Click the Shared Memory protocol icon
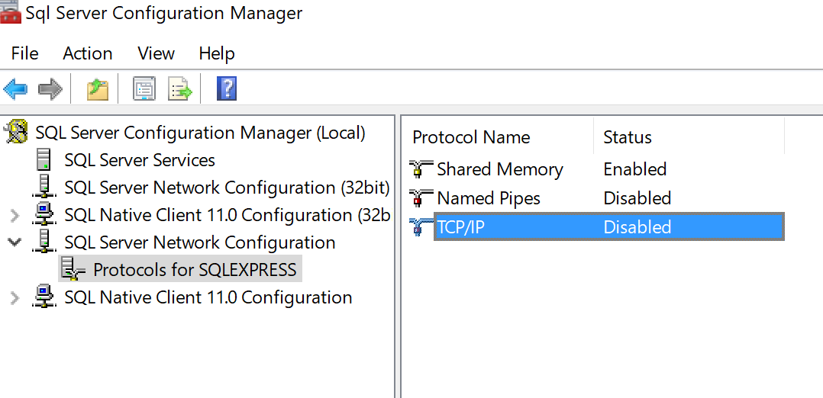This screenshot has width=823, height=398. coord(421,169)
